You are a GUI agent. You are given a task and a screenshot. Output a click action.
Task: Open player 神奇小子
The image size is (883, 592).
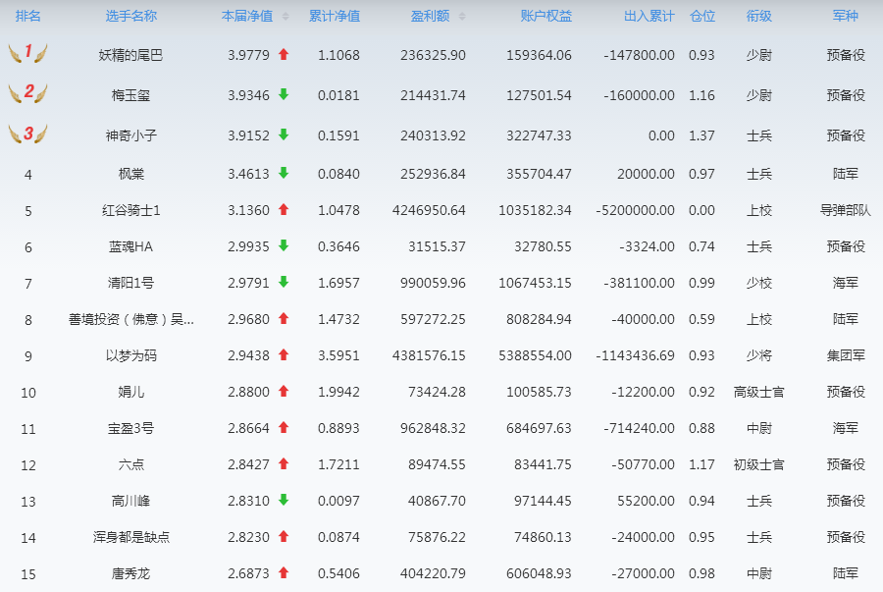[130, 135]
